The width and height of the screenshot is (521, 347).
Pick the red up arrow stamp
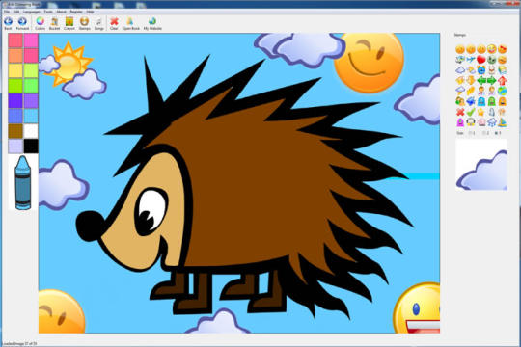[x=503, y=80]
